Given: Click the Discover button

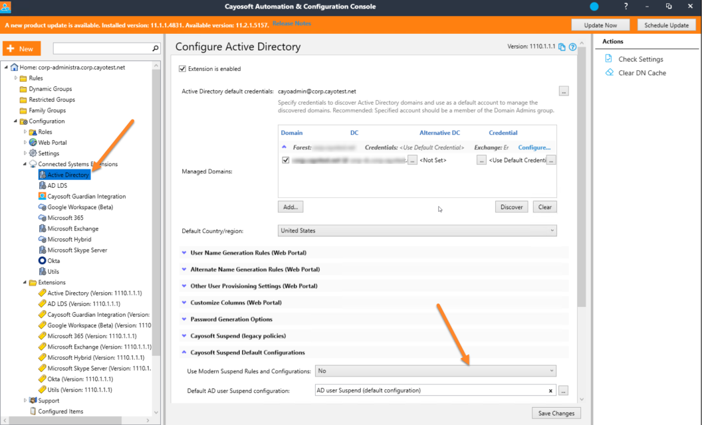Looking at the screenshot, I should click(511, 207).
